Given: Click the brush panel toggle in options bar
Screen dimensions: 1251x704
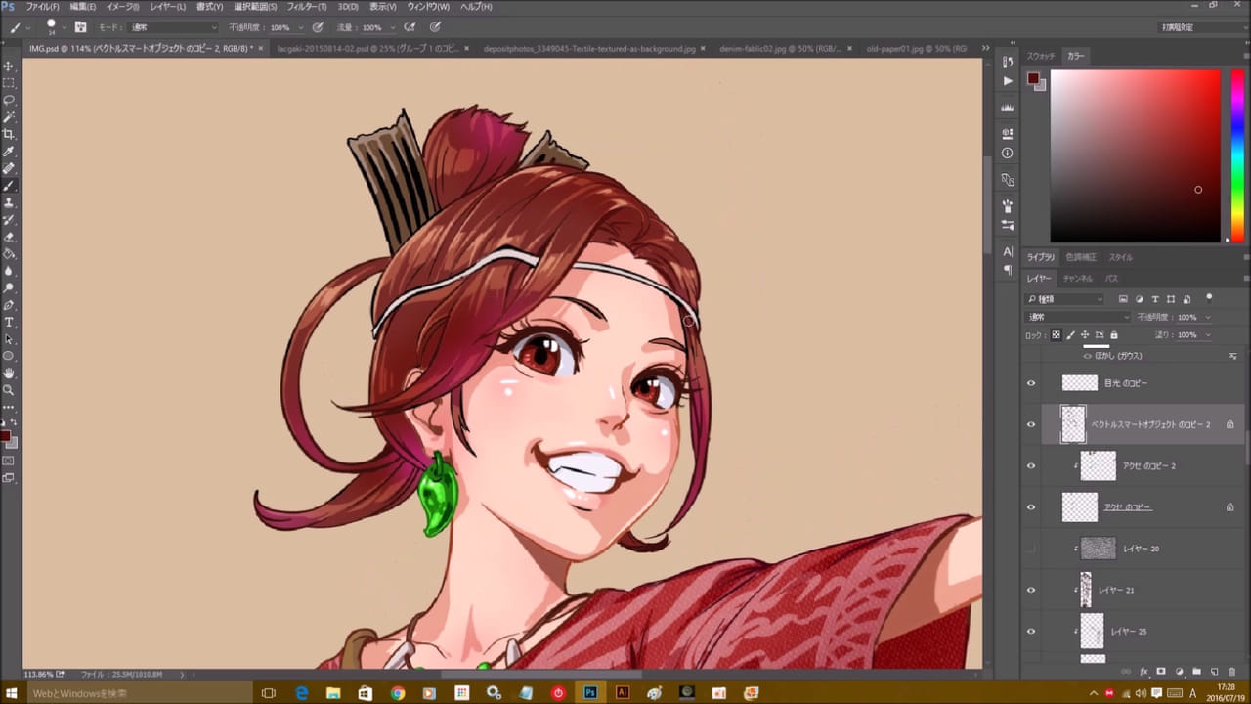Looking at the screenshot, I should [x=80, y=27].
